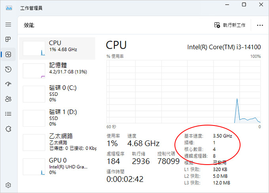
Task: Click the % 使用率 graph label
Action: [x=115, y=56]
